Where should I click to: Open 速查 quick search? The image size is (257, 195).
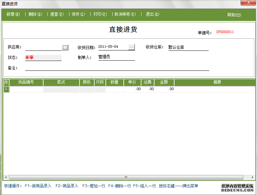click(x=57, y=14)
